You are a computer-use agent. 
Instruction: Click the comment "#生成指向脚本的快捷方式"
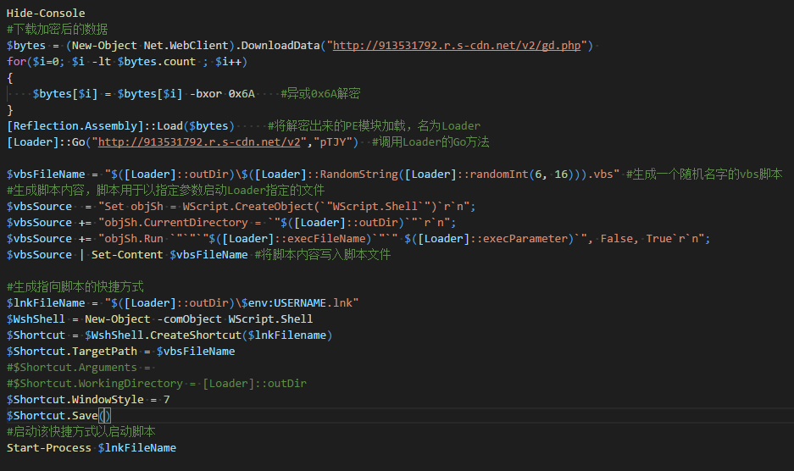(x=75, y=286)
